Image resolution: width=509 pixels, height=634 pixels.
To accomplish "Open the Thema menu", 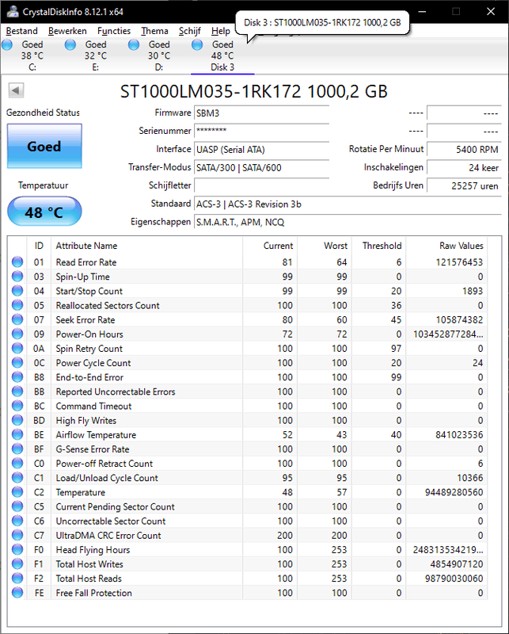I will pos(154,31).
